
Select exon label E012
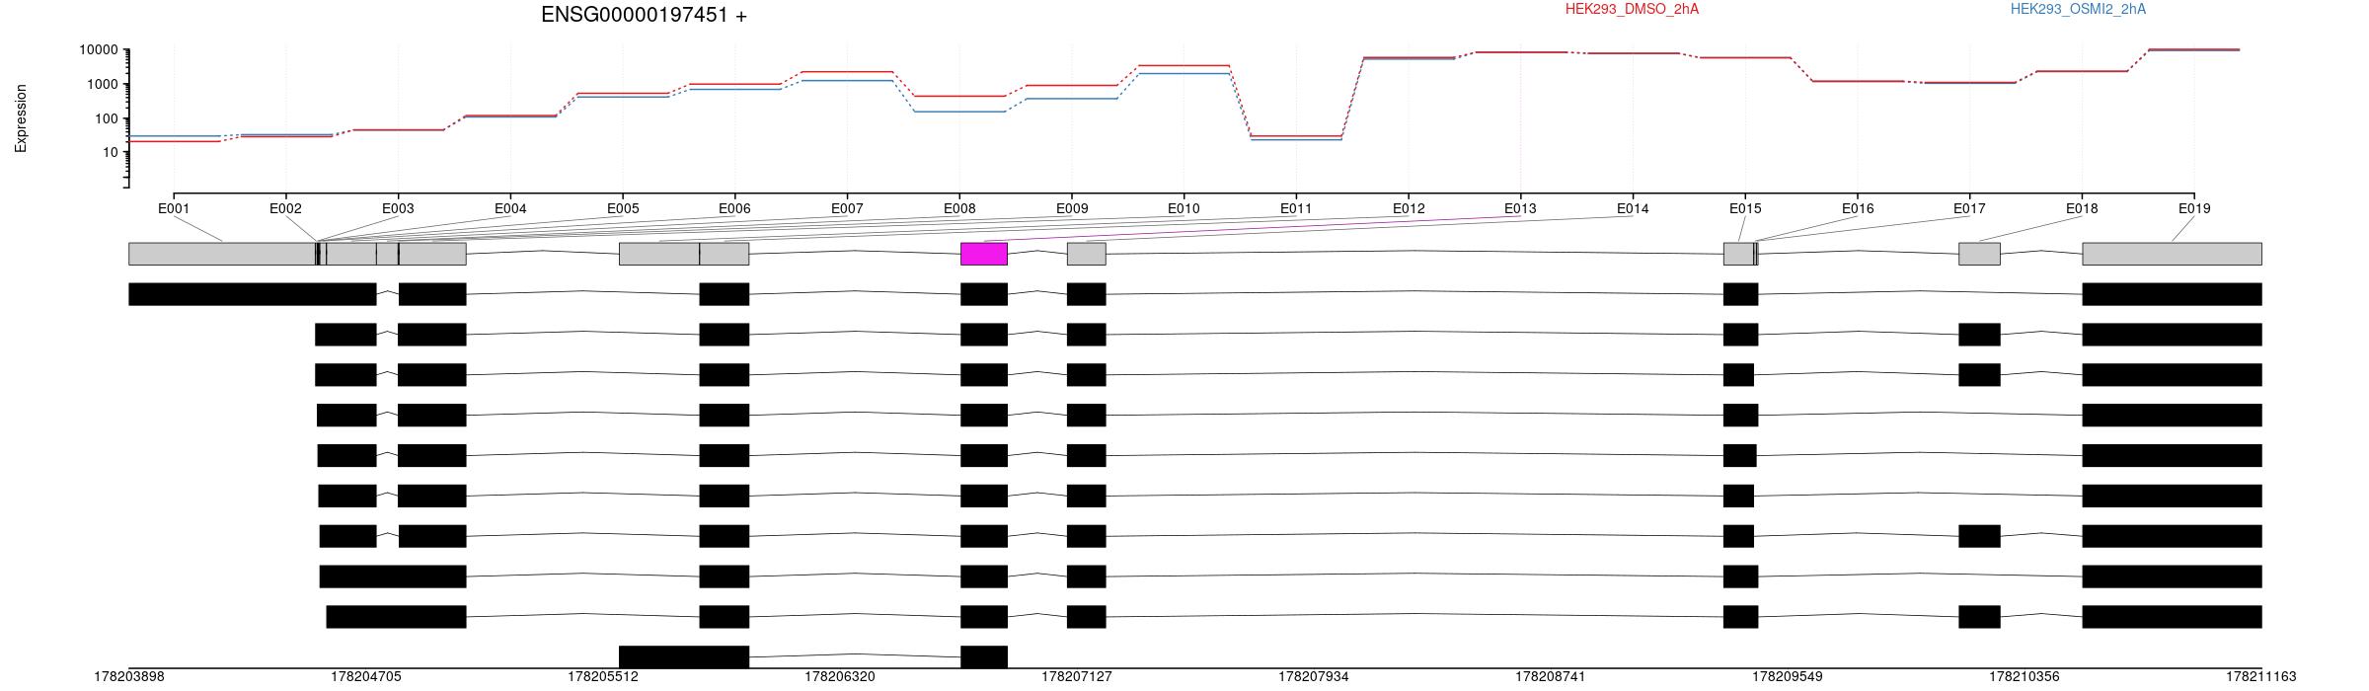[x=1409, y=208]
